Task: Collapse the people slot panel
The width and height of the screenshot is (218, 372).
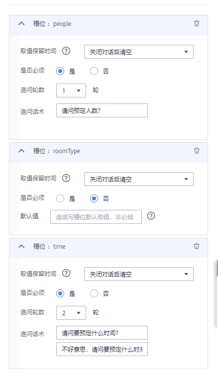Action: coord(21,23)
